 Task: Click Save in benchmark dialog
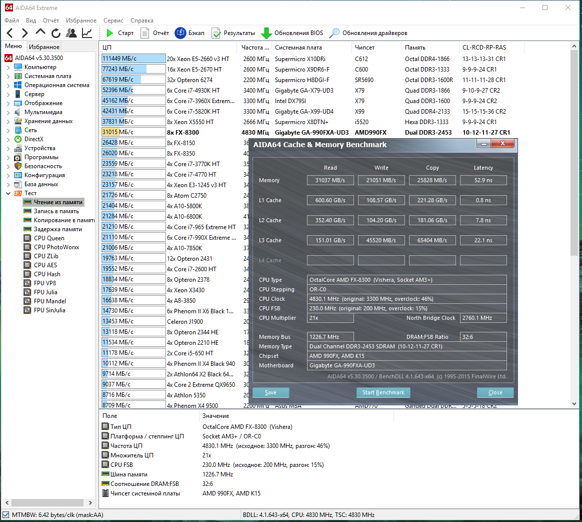(270, 392)
